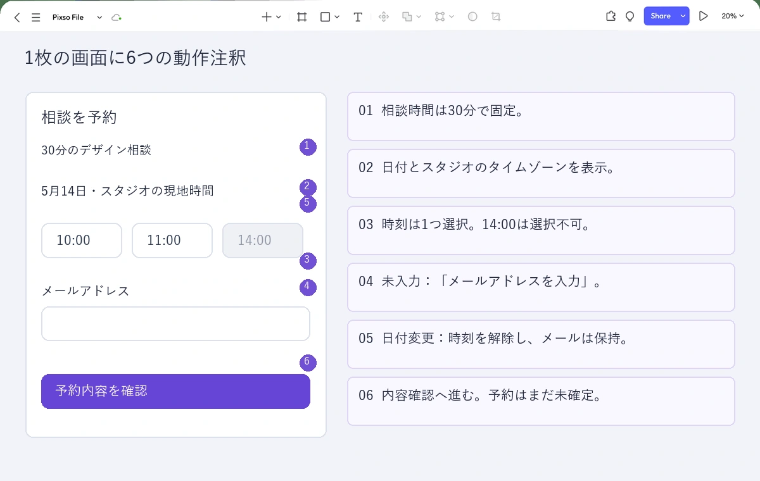Select purple badge number 3
The height and width of the screenshot is (481, 760).
coord(308,260)
